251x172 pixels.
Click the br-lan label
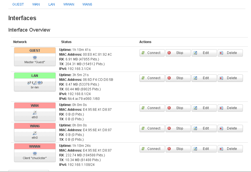coord(35,87)
